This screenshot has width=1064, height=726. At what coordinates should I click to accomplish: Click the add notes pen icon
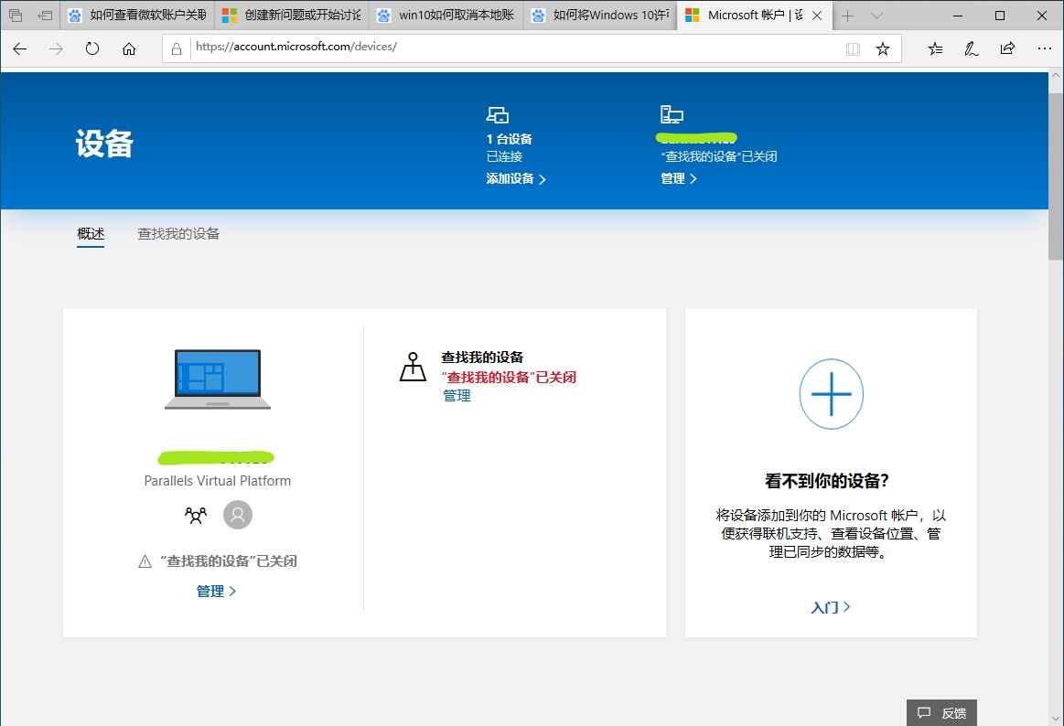click(x=971, y=48)
